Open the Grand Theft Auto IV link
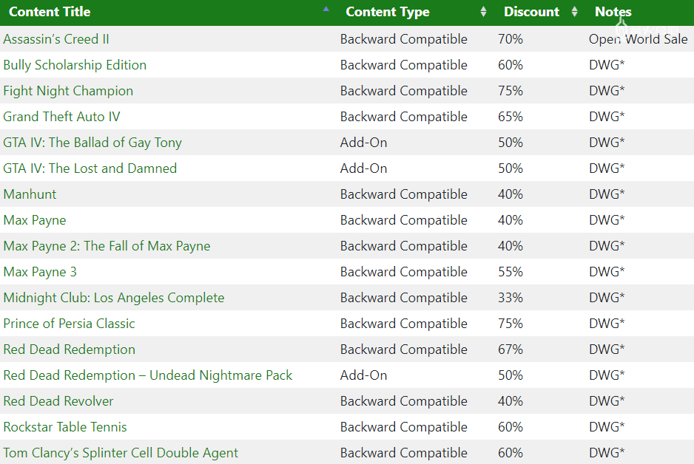Image resolution: width=694 pixels, height=464 pixels. 61,117
